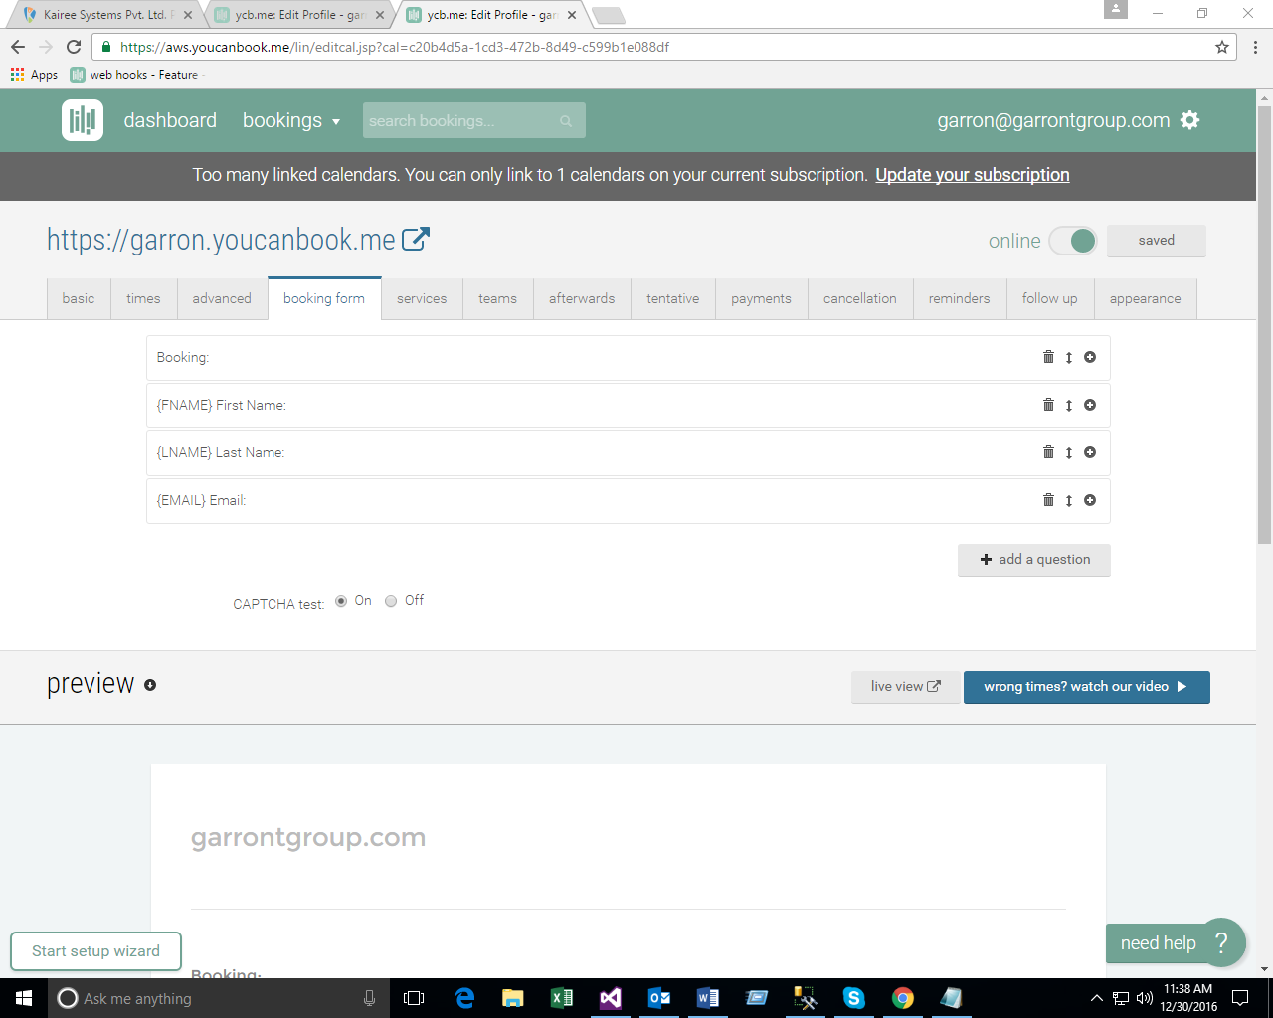Open the appearance tab
Screen dimensions: 1273x1018
click(1145, 298)
